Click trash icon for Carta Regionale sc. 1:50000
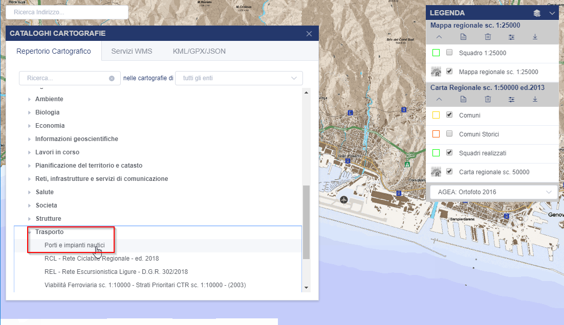The width and height of the screenshot is (564, 325). pos(488,99)
